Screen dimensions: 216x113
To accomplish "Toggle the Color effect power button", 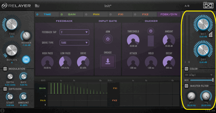I will 186,69.
